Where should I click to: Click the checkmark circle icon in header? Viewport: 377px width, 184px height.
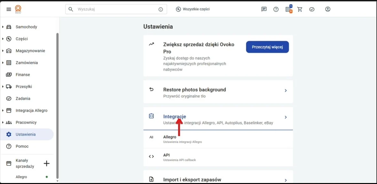pyautogui.click(x=312, y=9)
